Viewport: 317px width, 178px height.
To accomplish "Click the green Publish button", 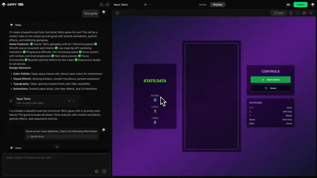I will tap(300, 5).
